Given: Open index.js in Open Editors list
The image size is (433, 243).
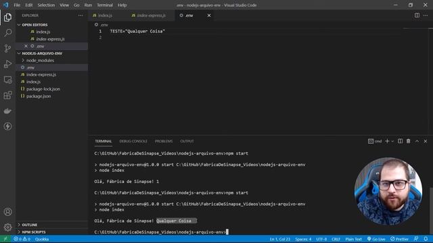Looking at the screenshot, I should pos(43,32).
